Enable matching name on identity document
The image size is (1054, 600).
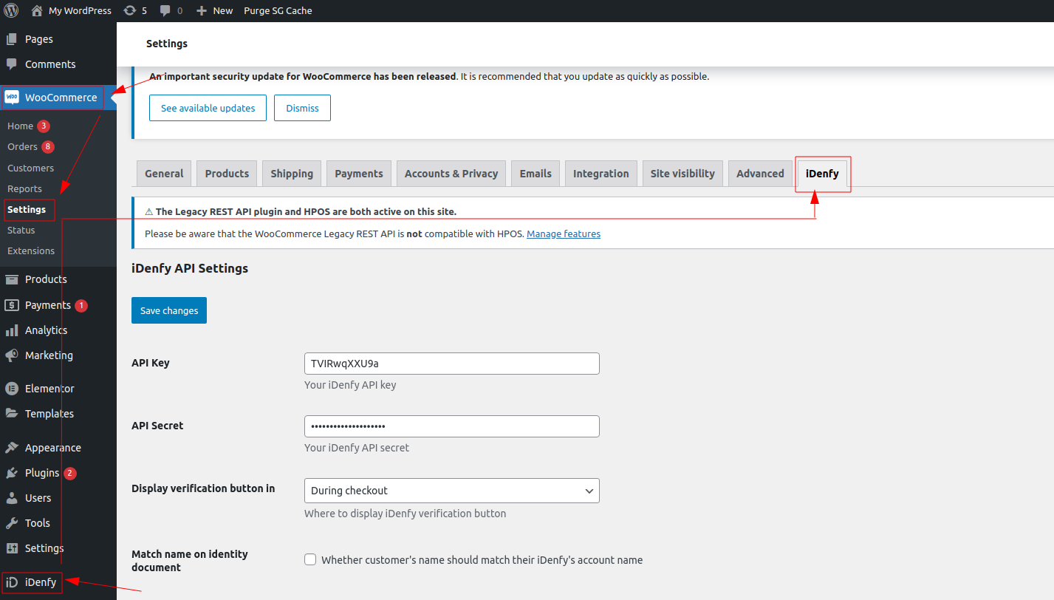tap(310, 559)
